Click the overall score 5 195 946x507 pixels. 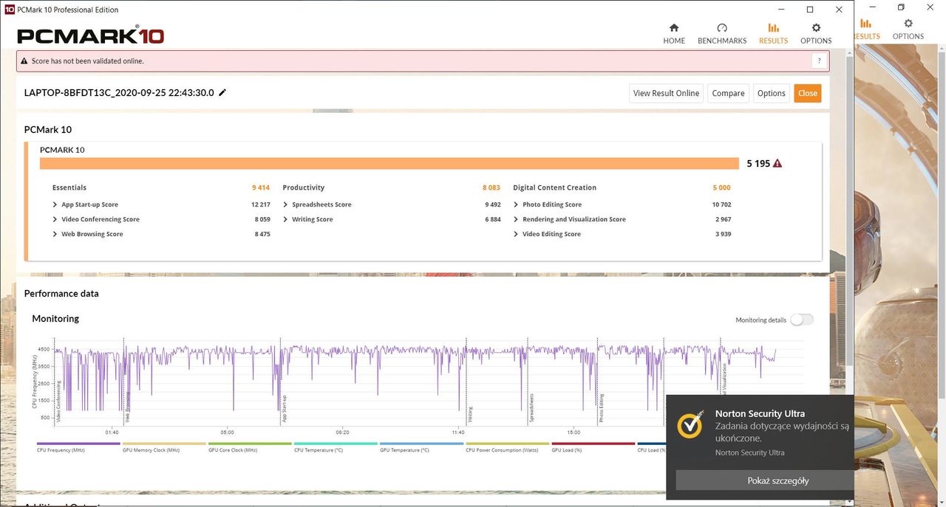click(758, 164)
